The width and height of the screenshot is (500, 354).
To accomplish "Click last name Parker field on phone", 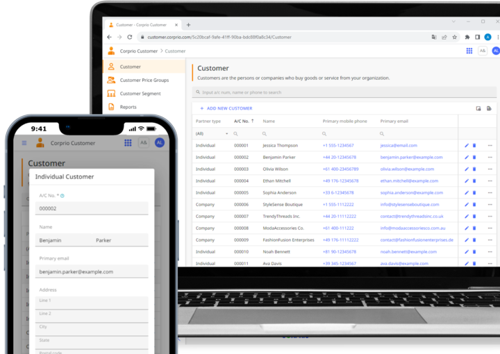I will tap(120, 240).
